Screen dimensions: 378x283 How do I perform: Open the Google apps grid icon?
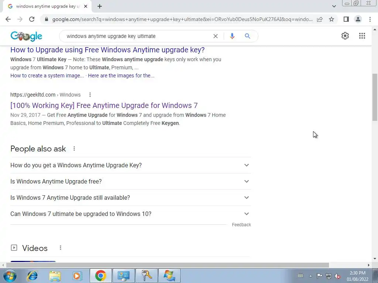362,36
